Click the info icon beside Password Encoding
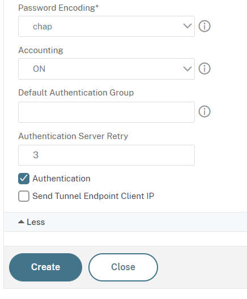Image resolution: width=247 pixels, height=299 pixels. tap(205, 26)
